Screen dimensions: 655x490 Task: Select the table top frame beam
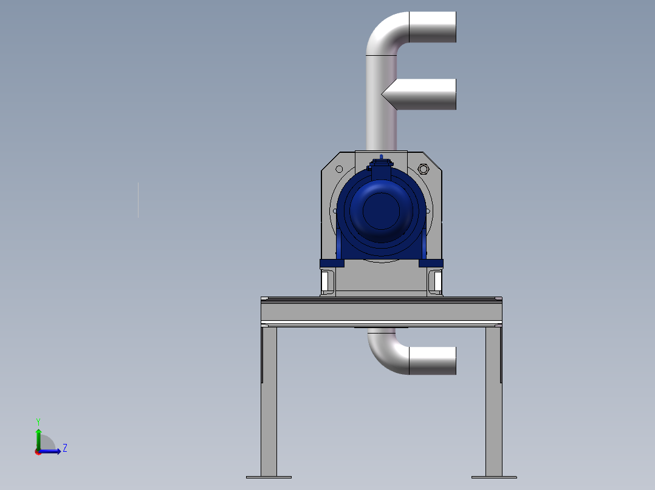click(x=382, y=312)
